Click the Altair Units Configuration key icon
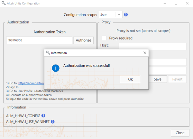 click(x=4, y=3)
